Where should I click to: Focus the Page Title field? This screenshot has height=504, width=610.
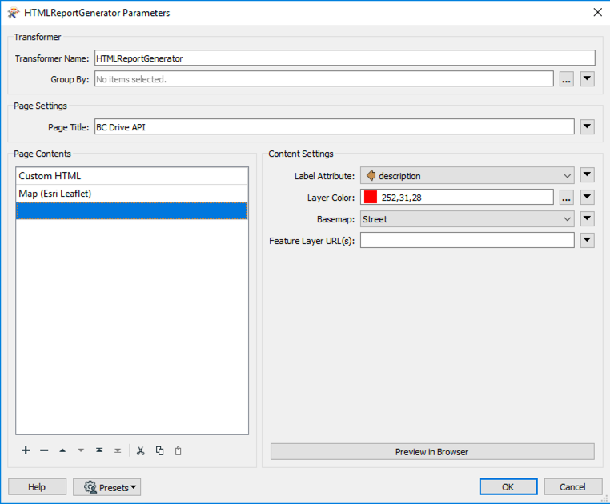pyautogui.click(x=334, y=126)
